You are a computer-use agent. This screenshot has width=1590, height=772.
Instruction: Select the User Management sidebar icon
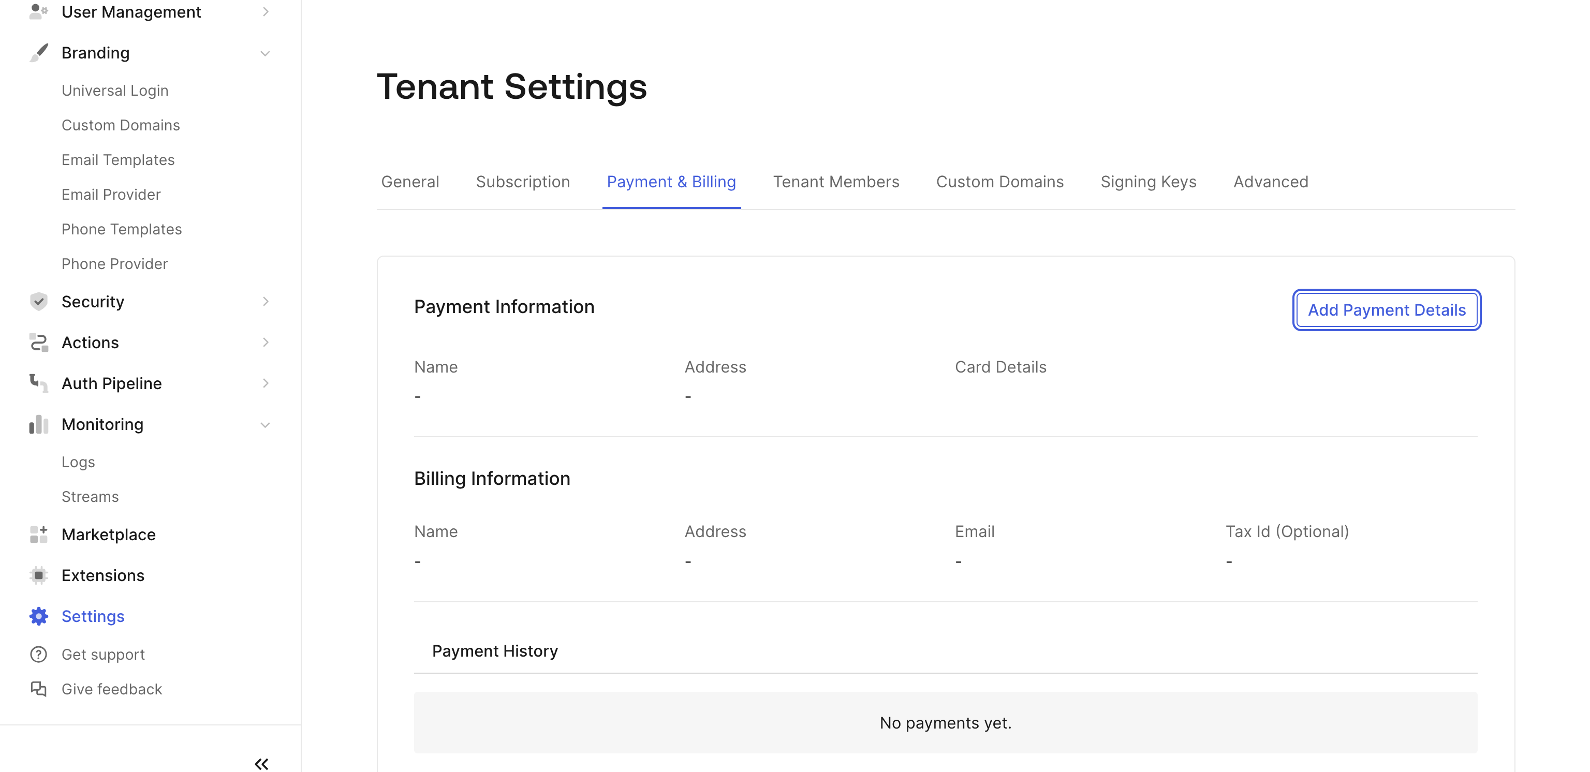coord(38,11)
